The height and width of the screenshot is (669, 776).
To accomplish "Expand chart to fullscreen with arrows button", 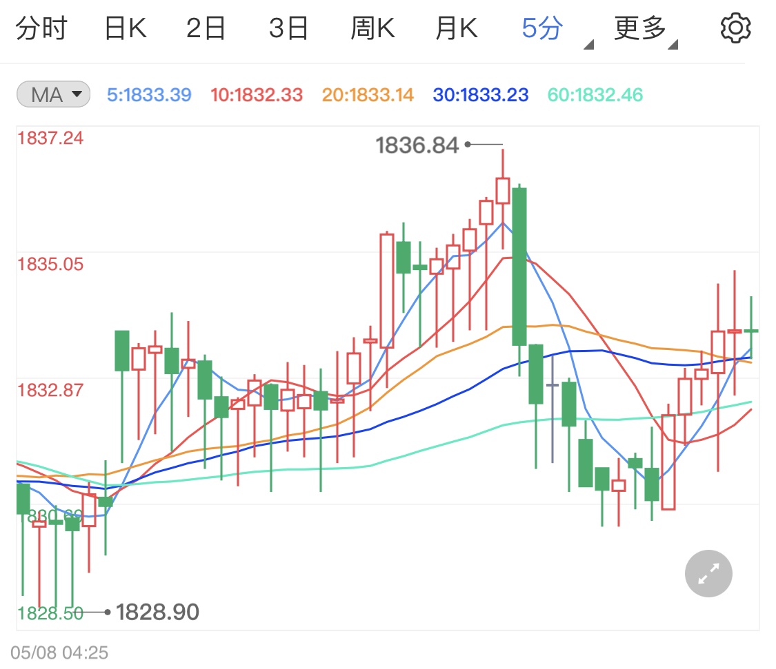I will 708,573.
